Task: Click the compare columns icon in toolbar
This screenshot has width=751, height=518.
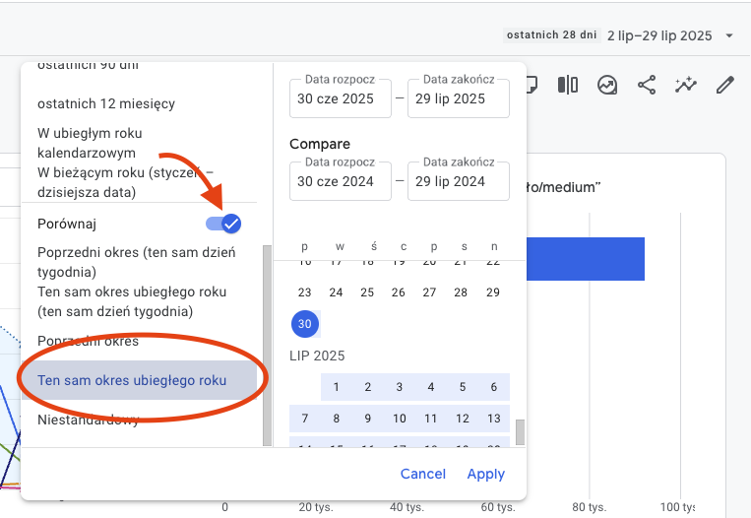Action: pos(568,86)
